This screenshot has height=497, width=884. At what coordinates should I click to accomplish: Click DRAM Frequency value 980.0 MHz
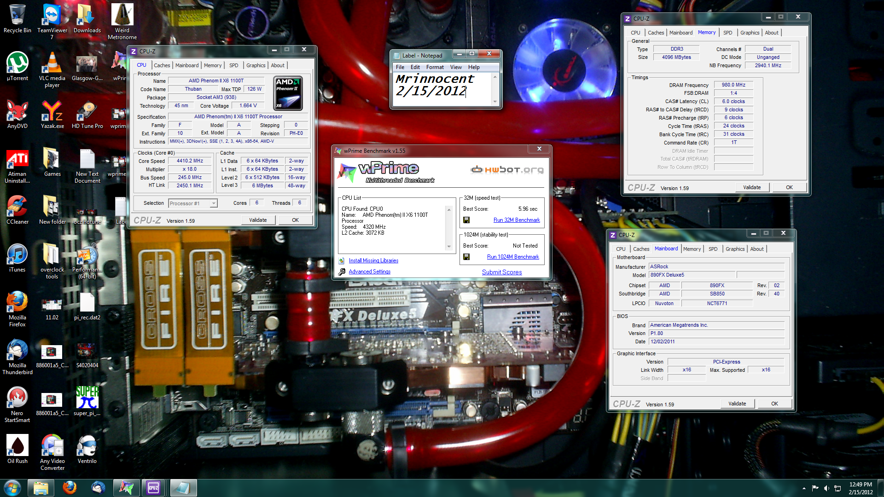(x=733, y=85)
